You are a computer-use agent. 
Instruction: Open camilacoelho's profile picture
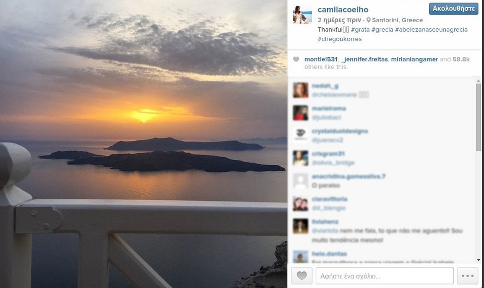tap(302, 14)
